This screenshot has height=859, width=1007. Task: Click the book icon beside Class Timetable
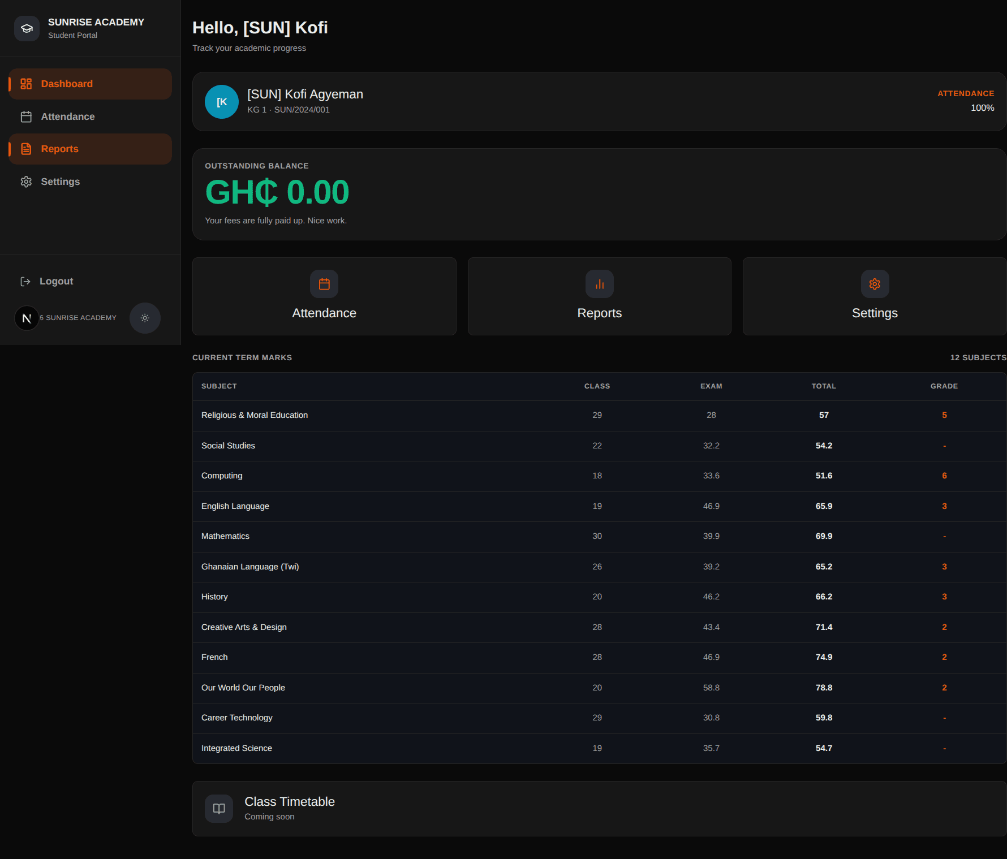[x=219, y=809]
